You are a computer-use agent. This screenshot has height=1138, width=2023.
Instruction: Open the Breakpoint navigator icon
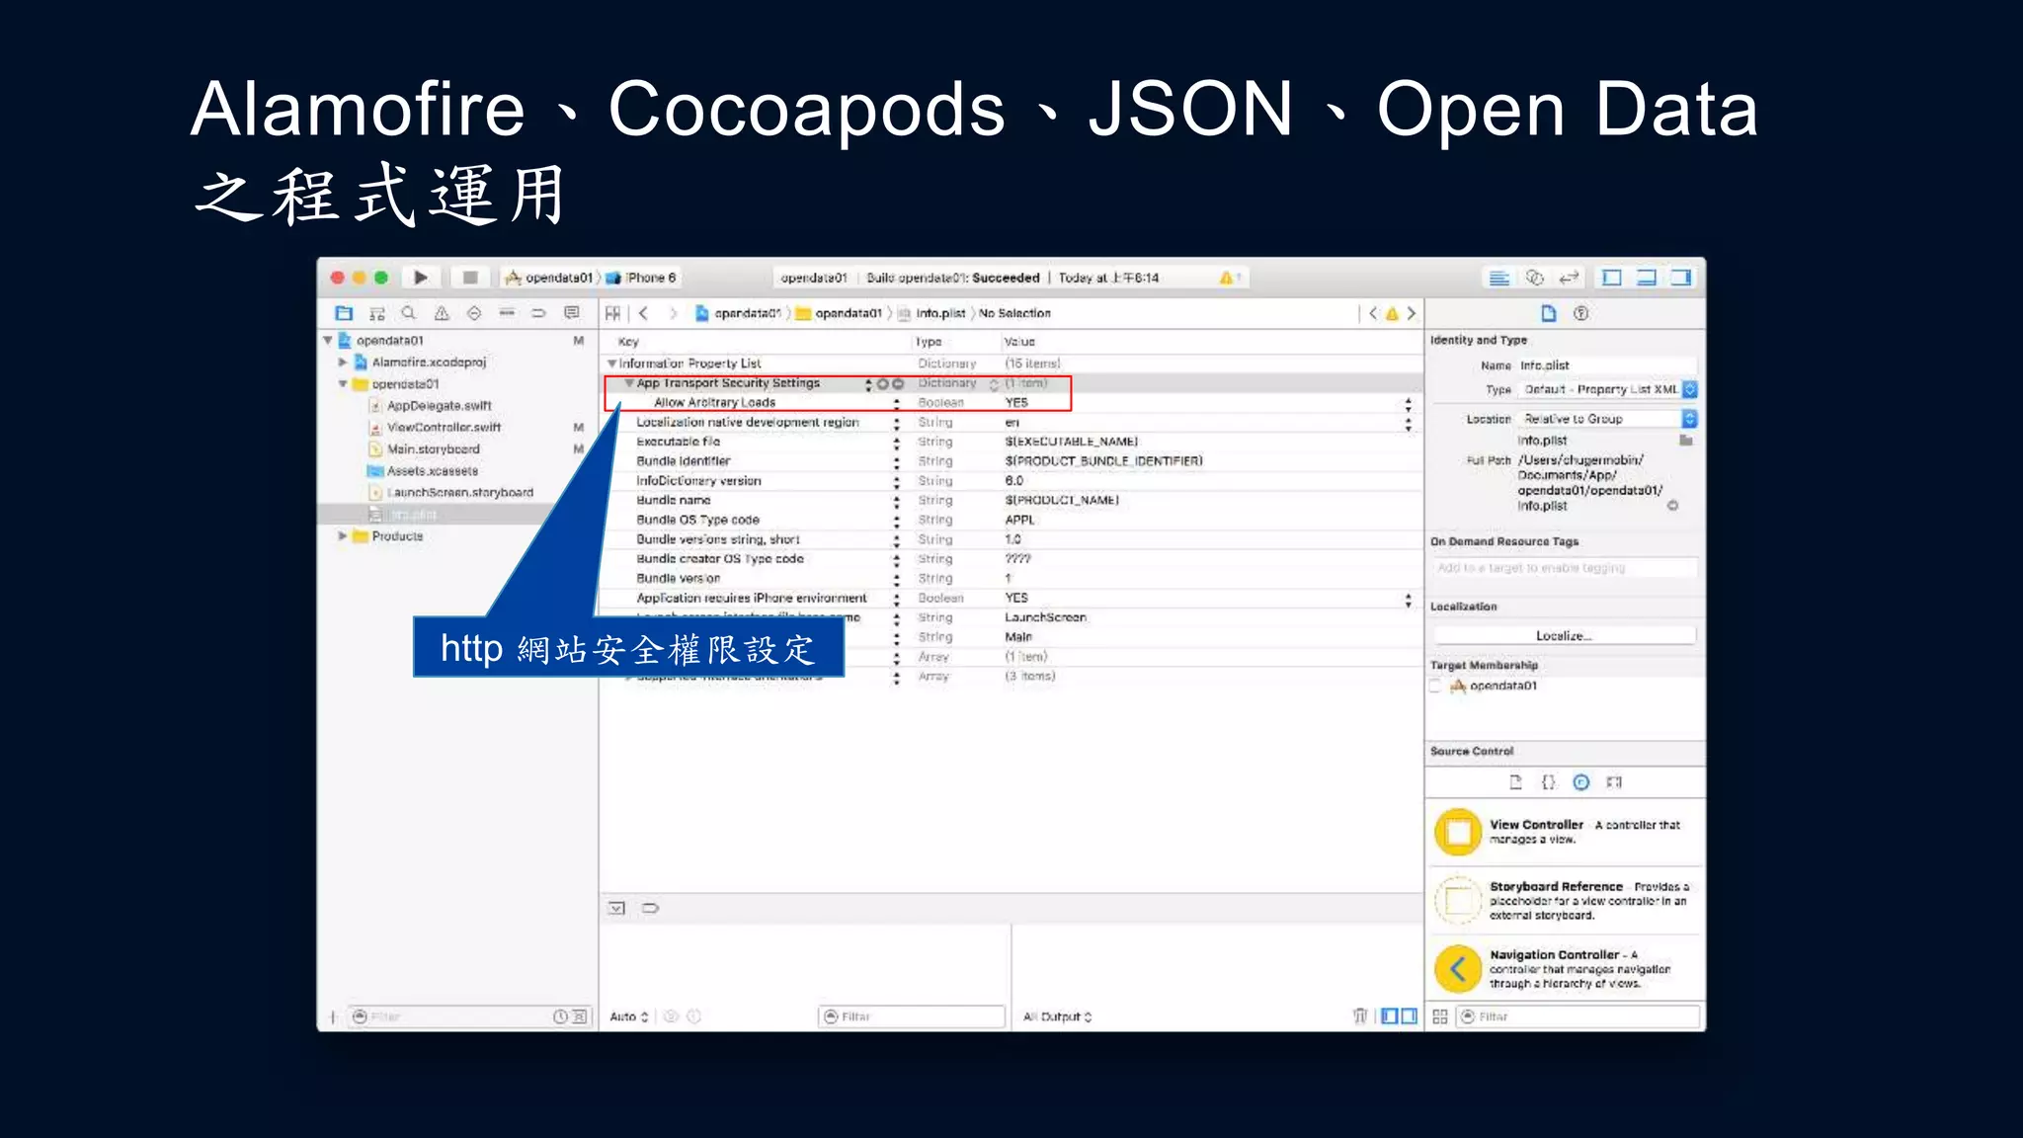pos(538,313)
